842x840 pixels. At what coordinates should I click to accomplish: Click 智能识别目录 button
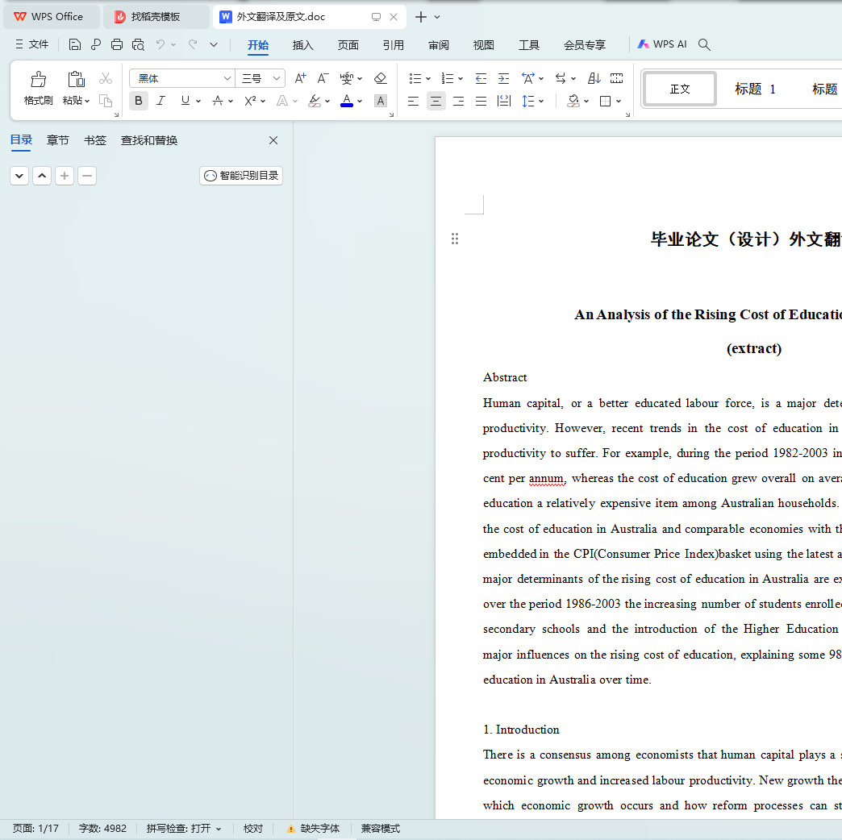[x=241, y=176]
